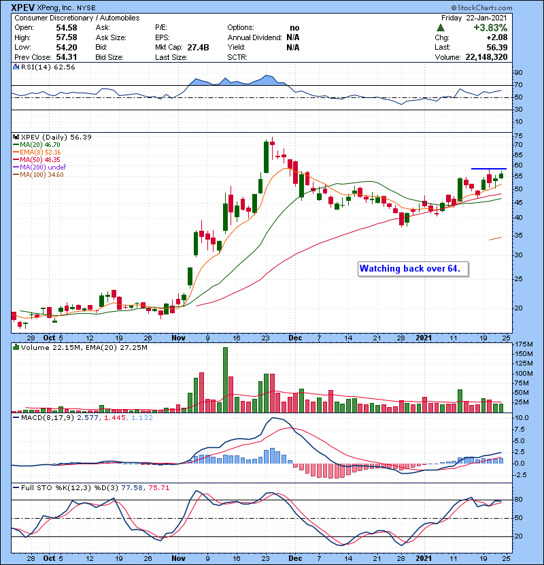The image size is (544, 565).
Task: Click the date 'Friday 22-Jan-2021'
Action: [474, 18]
